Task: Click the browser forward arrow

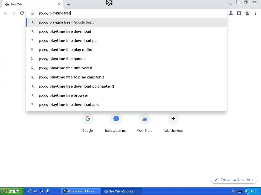Action: (14, 13)
